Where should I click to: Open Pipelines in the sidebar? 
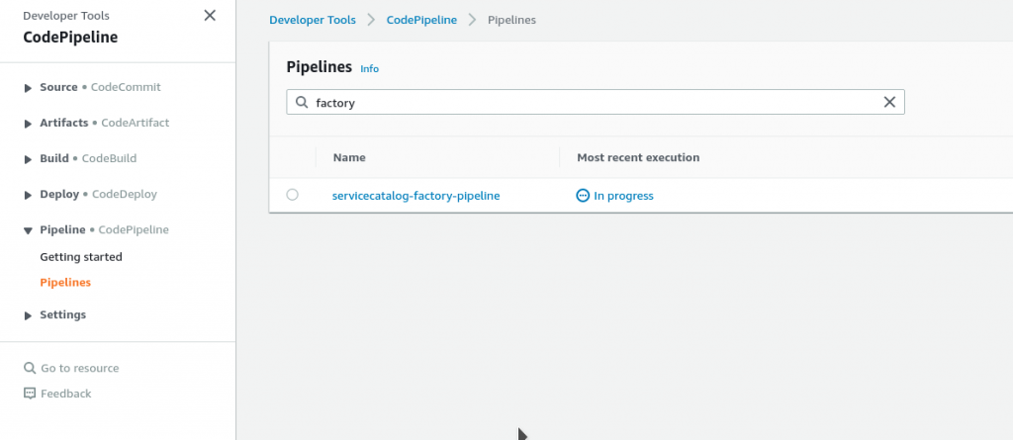click(x=65, y=283)
